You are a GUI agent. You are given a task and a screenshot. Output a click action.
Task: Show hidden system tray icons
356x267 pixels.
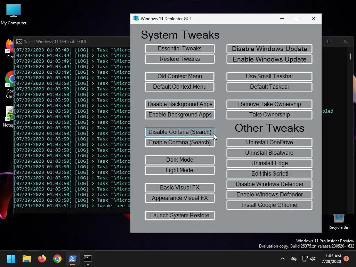click(x=283, y=259)
